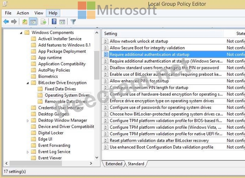Click the Up one level folder icon
Viewport: 245px width, 178px height.
pyautogui.click(x=25, y=22)
